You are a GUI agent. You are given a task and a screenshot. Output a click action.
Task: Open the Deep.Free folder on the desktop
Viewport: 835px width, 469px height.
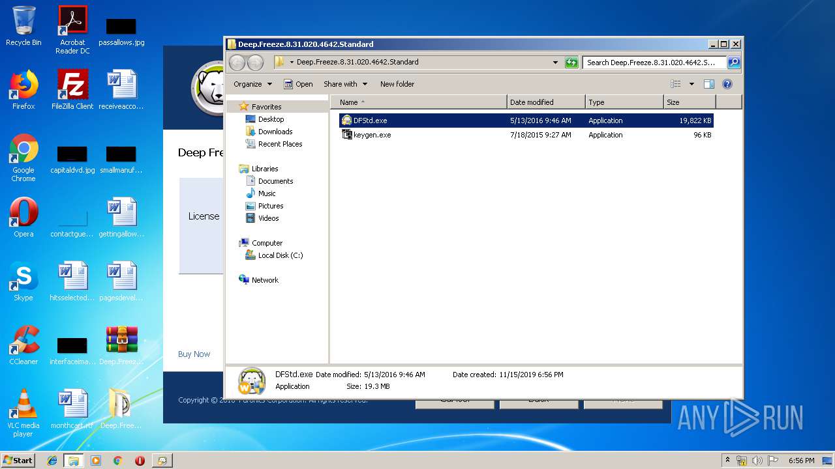tap(121, 409)
